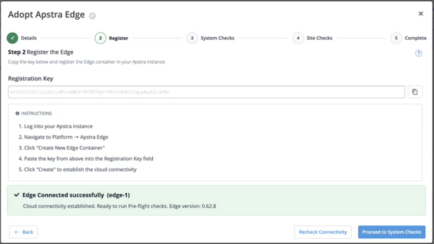Copy the registration key with the clipboard icon
This screenshot has width=434, height=244.
click(415, 92)
